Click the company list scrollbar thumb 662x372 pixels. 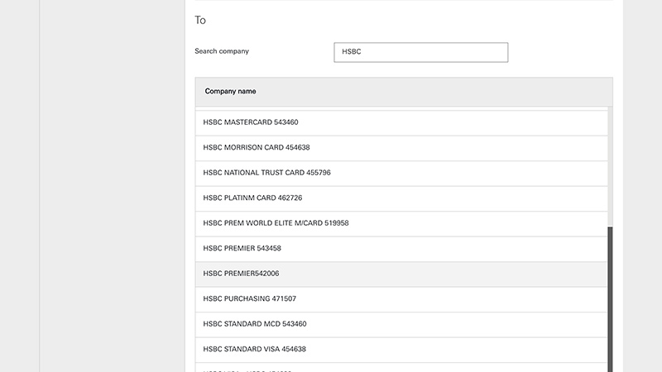click(610, 299)
